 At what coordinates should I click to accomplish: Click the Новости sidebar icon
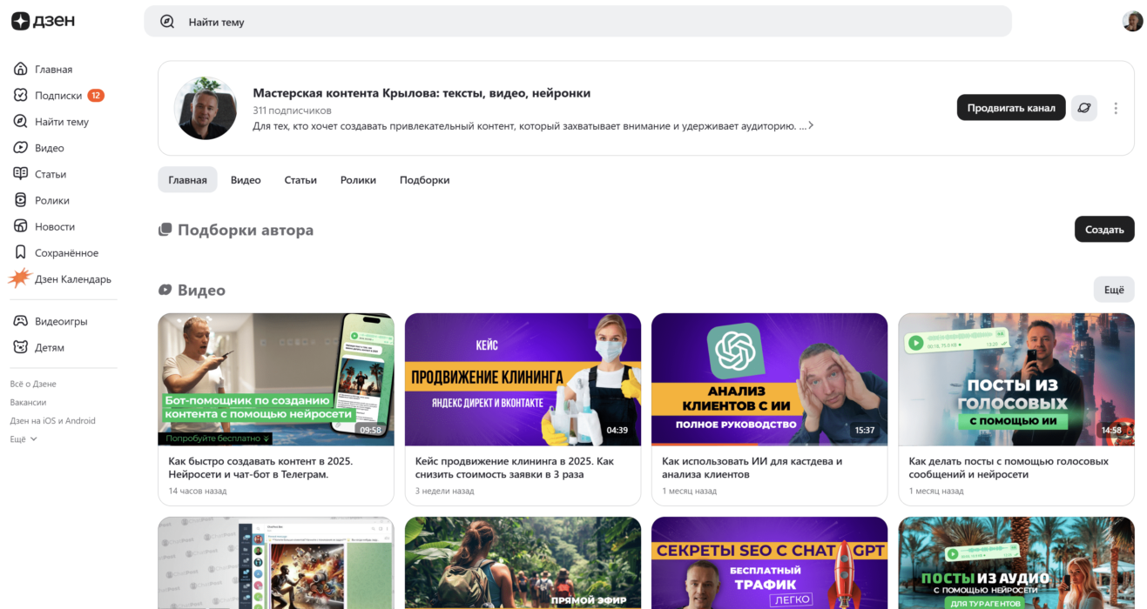coord(21,226)
